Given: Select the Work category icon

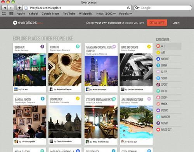Looking at the screenshot, I should (x=158, y=104).
